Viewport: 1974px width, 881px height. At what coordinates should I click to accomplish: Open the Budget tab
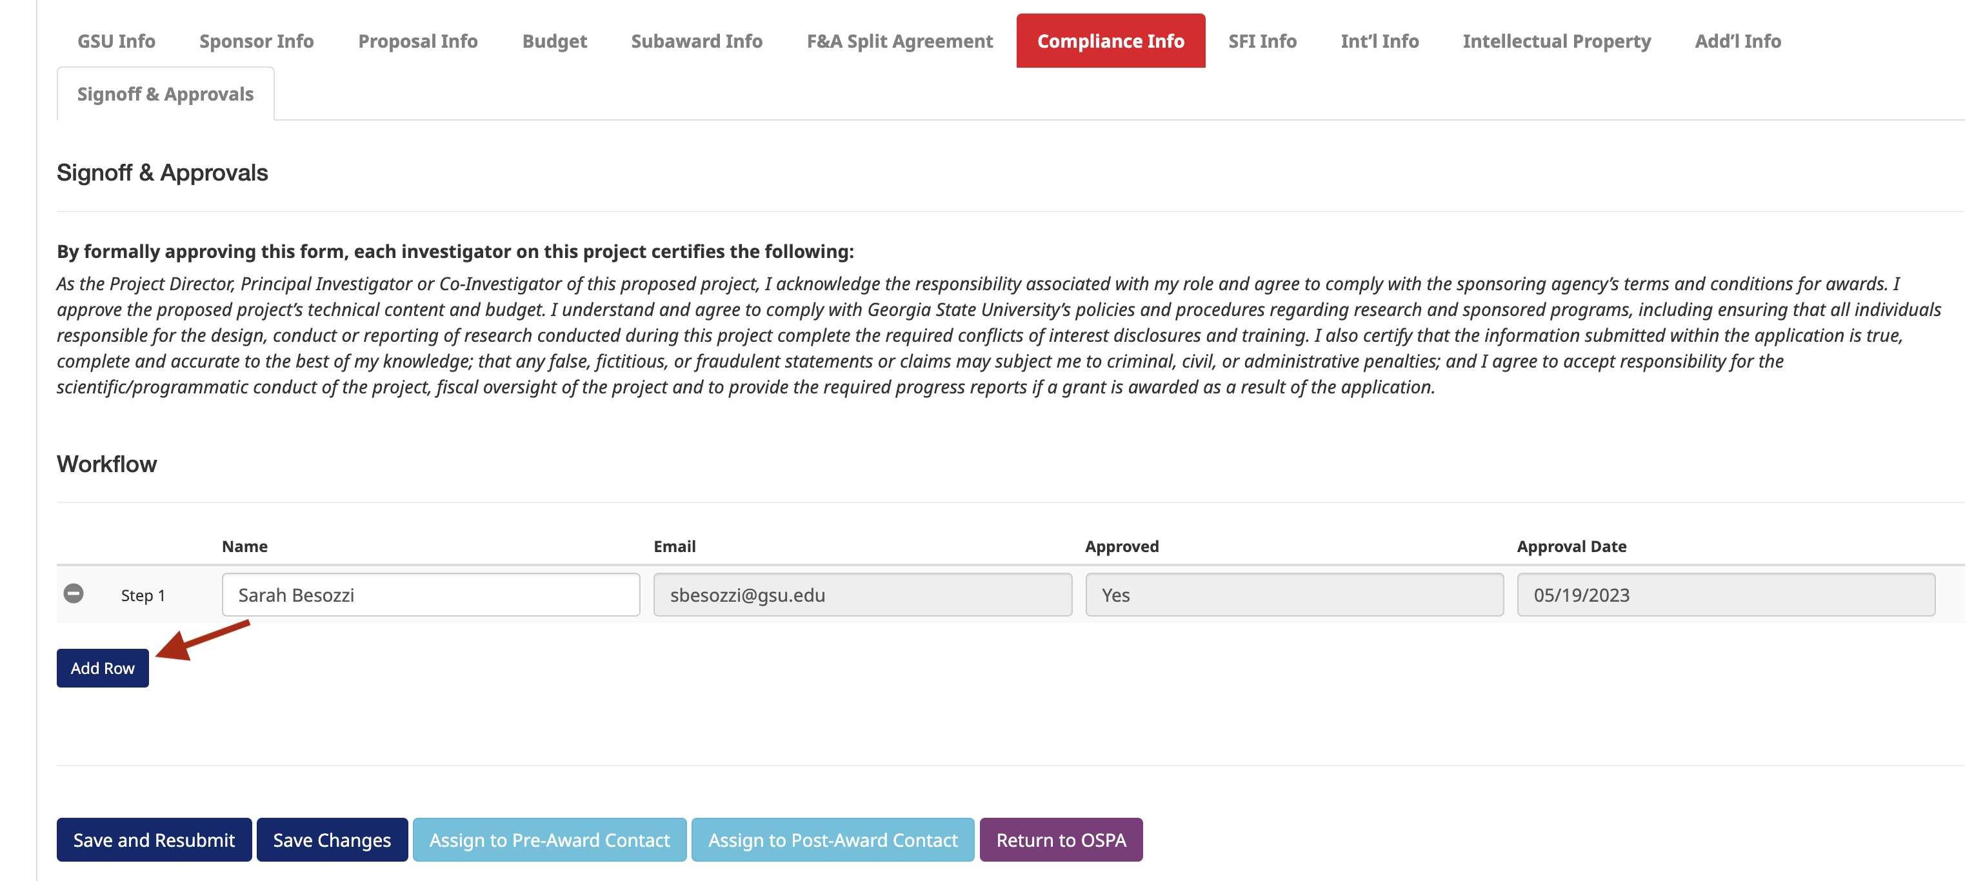pos(555,41)
